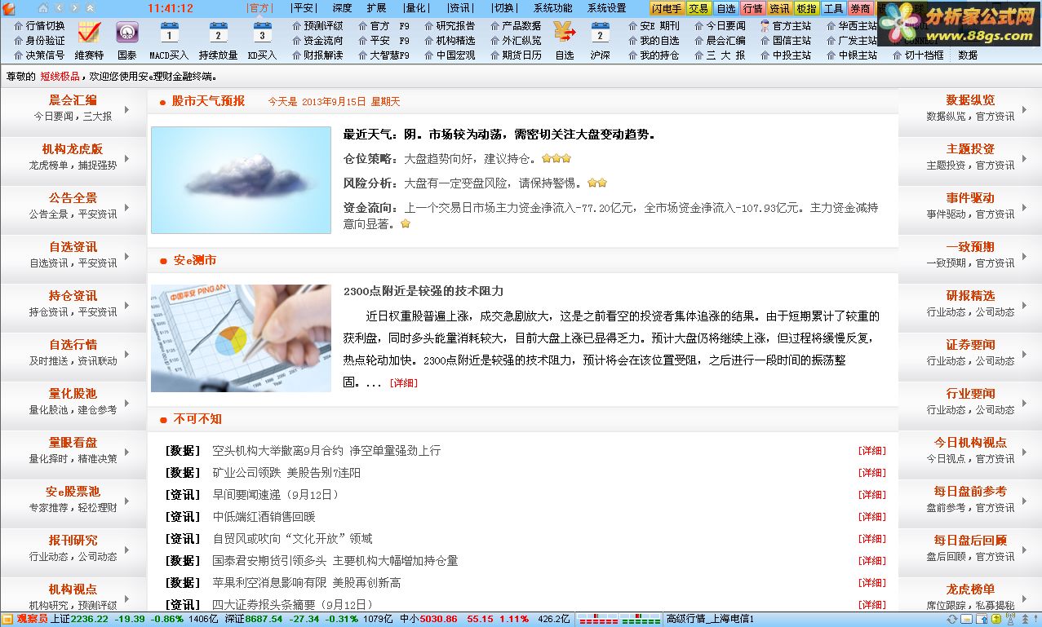Open 行情切换 in the toolbar
The width and height of the screenshot is (1042, 627).
39,26
